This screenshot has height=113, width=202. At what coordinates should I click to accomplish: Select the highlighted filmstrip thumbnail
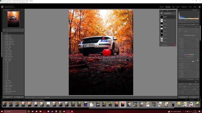click(122, 104)
